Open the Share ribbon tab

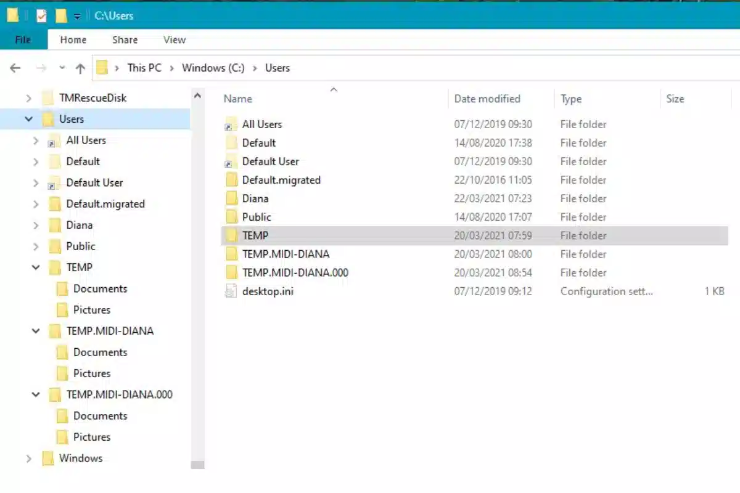coord(125,39)
